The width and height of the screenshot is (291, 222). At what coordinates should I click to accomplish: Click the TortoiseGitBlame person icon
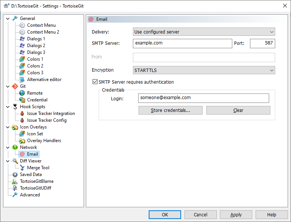(x=15, y=181)
